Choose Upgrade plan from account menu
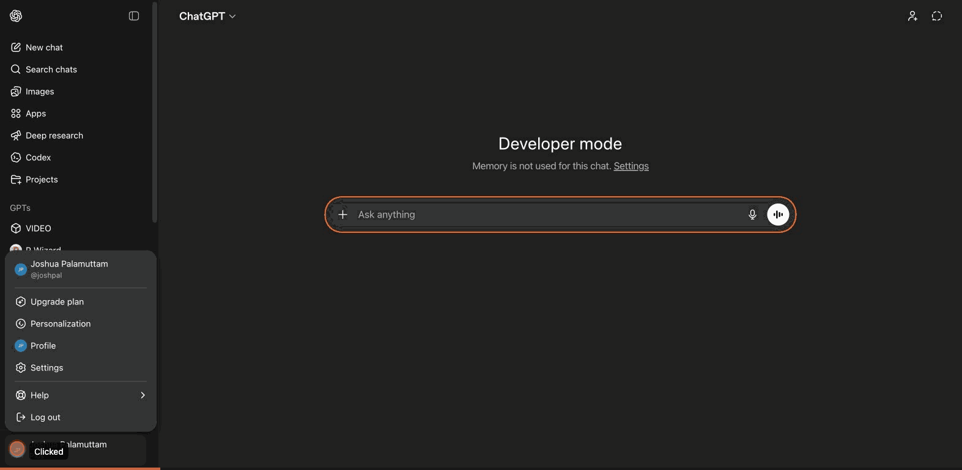Image resolution: width=962 pixels, height=470 pixels. [x=81, y=301]
